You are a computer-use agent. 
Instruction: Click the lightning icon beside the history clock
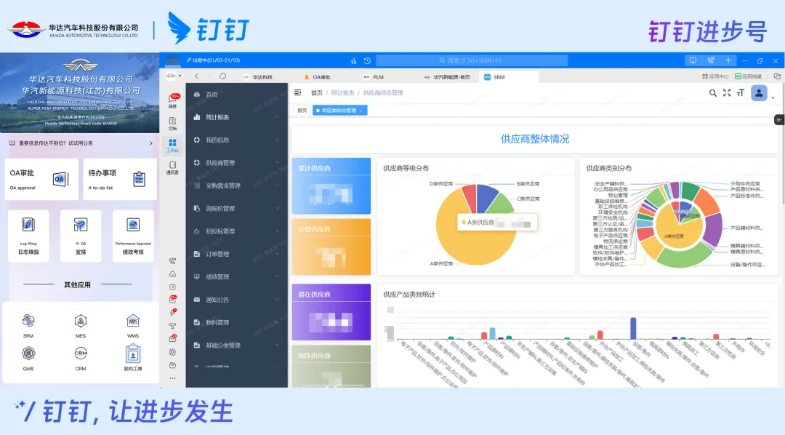[353, 60]
